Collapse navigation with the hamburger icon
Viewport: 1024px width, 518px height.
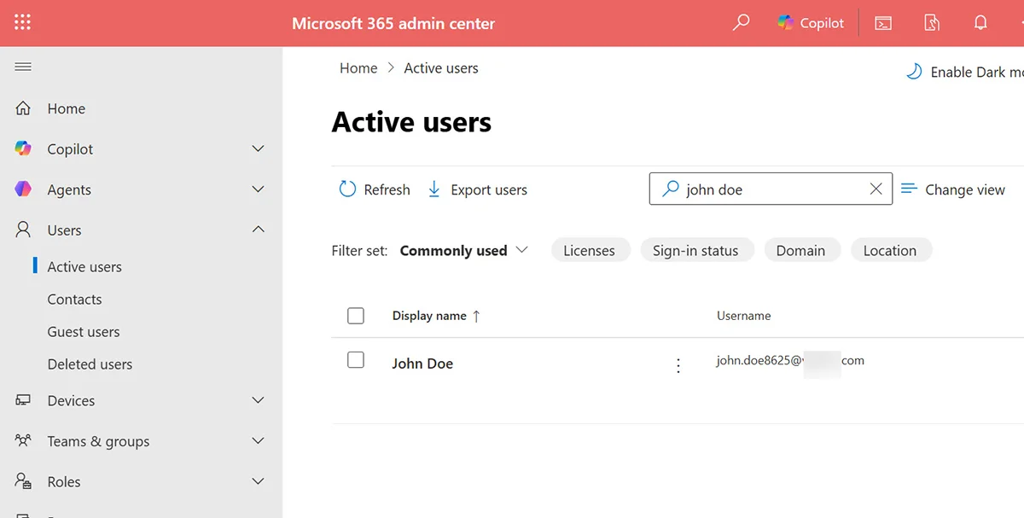(23, 67)
